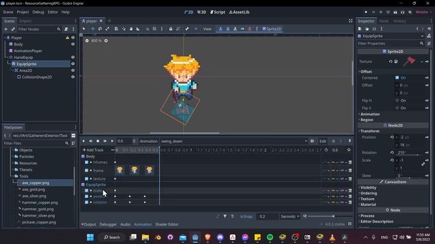Toggle distraction-free mode icon
The image size is (435, 244).
pyautogui.click(x=351, y=21)
